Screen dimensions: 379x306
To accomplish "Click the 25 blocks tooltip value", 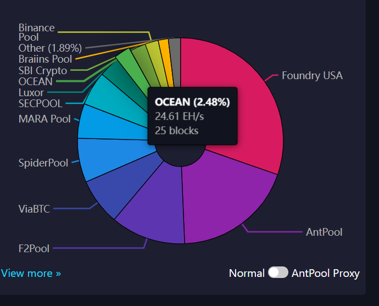I will tap(177, 131).
